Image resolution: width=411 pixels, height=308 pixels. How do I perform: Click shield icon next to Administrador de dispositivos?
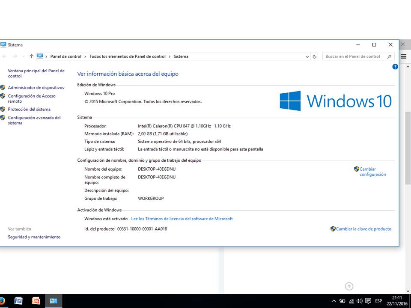tap(3, 87)
